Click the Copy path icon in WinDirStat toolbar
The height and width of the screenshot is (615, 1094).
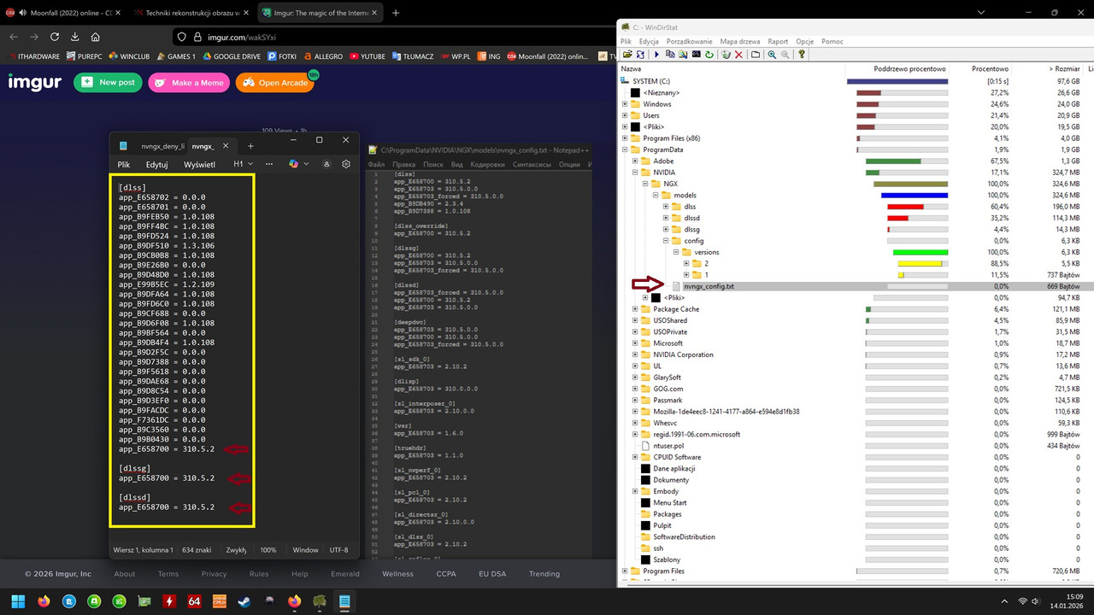(670, 54)
